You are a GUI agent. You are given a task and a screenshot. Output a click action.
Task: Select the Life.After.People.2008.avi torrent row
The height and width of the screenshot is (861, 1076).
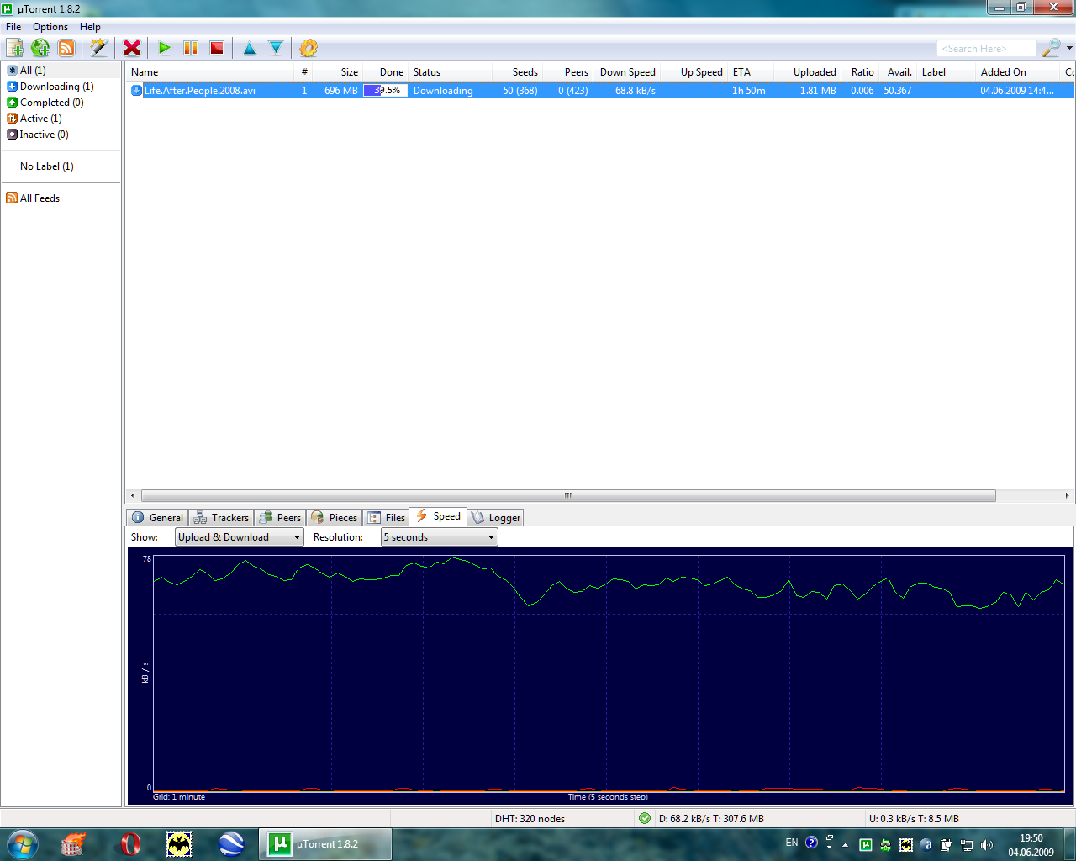(600, 91)
